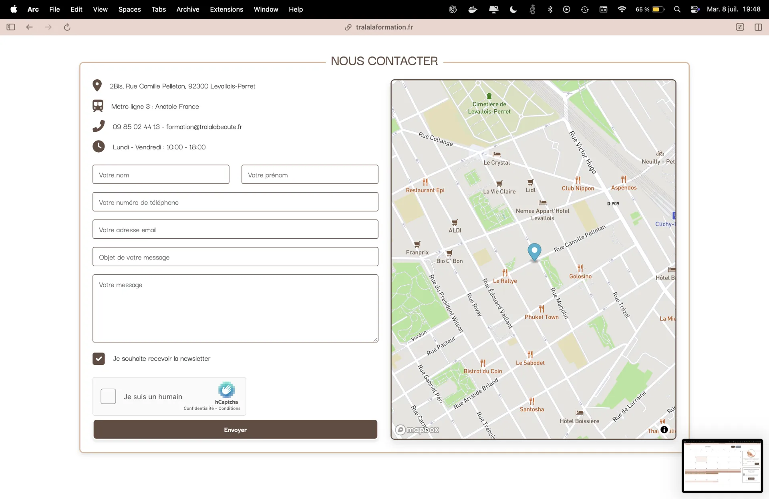
Task: Click the battery status icon
Action: (658, 9)
